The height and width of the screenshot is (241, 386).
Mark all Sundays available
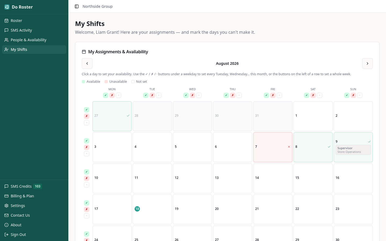[x=347, y=95]
